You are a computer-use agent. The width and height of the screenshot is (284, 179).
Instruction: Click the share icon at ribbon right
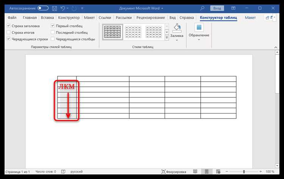click(x=267, y=17)
